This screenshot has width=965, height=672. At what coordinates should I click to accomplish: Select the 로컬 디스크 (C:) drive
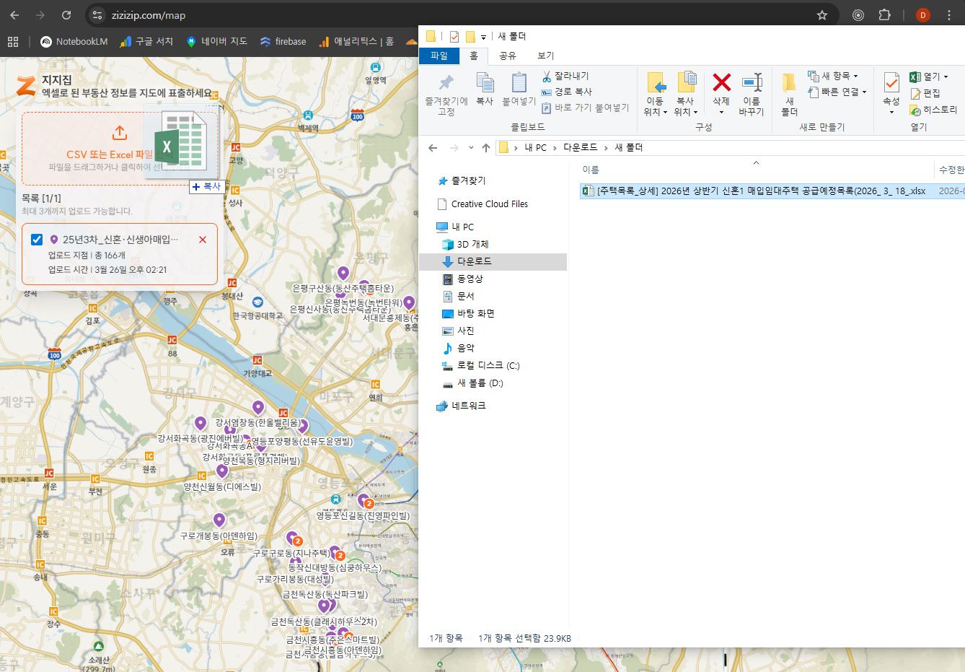click(x=488, y=365)
